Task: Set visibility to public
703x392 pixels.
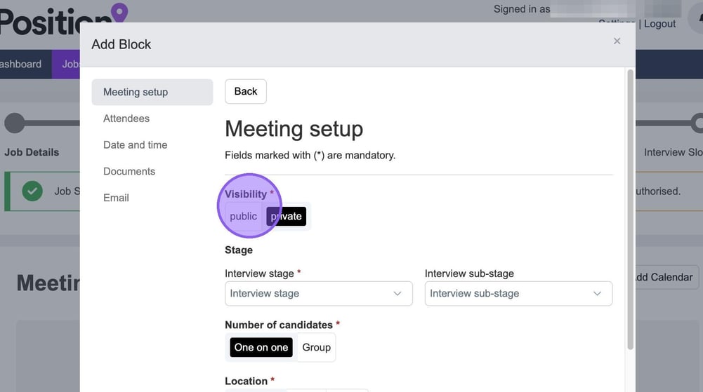Action: tap(243, 217)
